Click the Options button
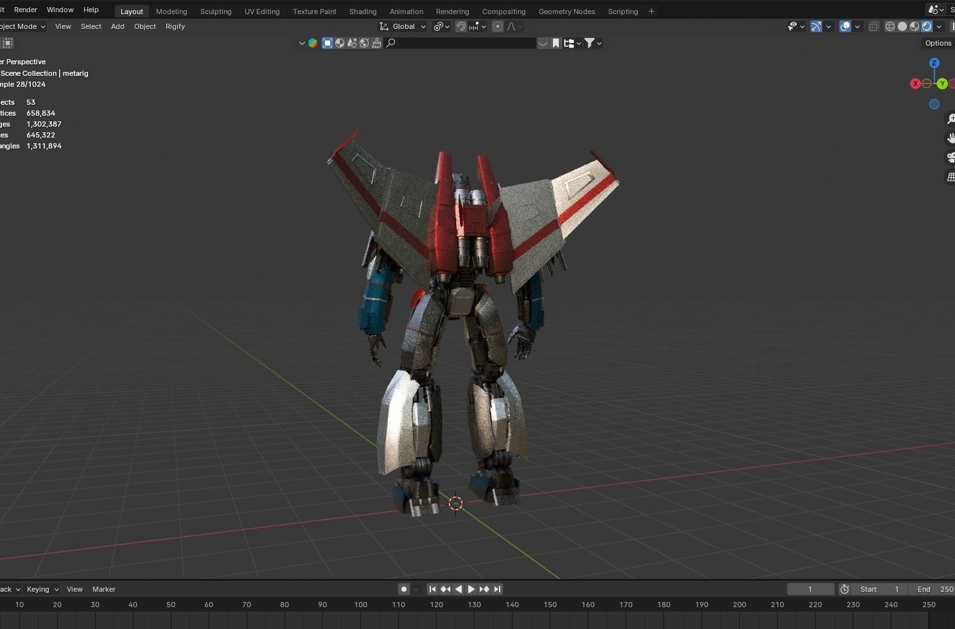The image size is (955, 629). pyautogui.click(x=938, y=43)
